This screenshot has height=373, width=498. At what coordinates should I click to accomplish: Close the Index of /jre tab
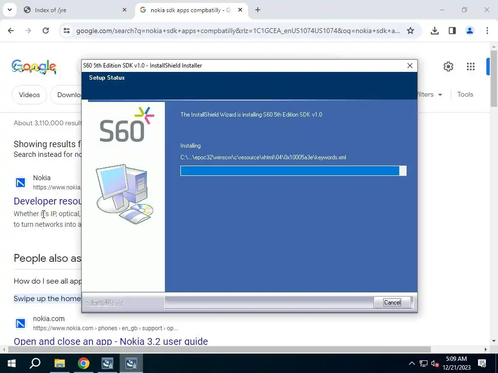coord(124,10)
